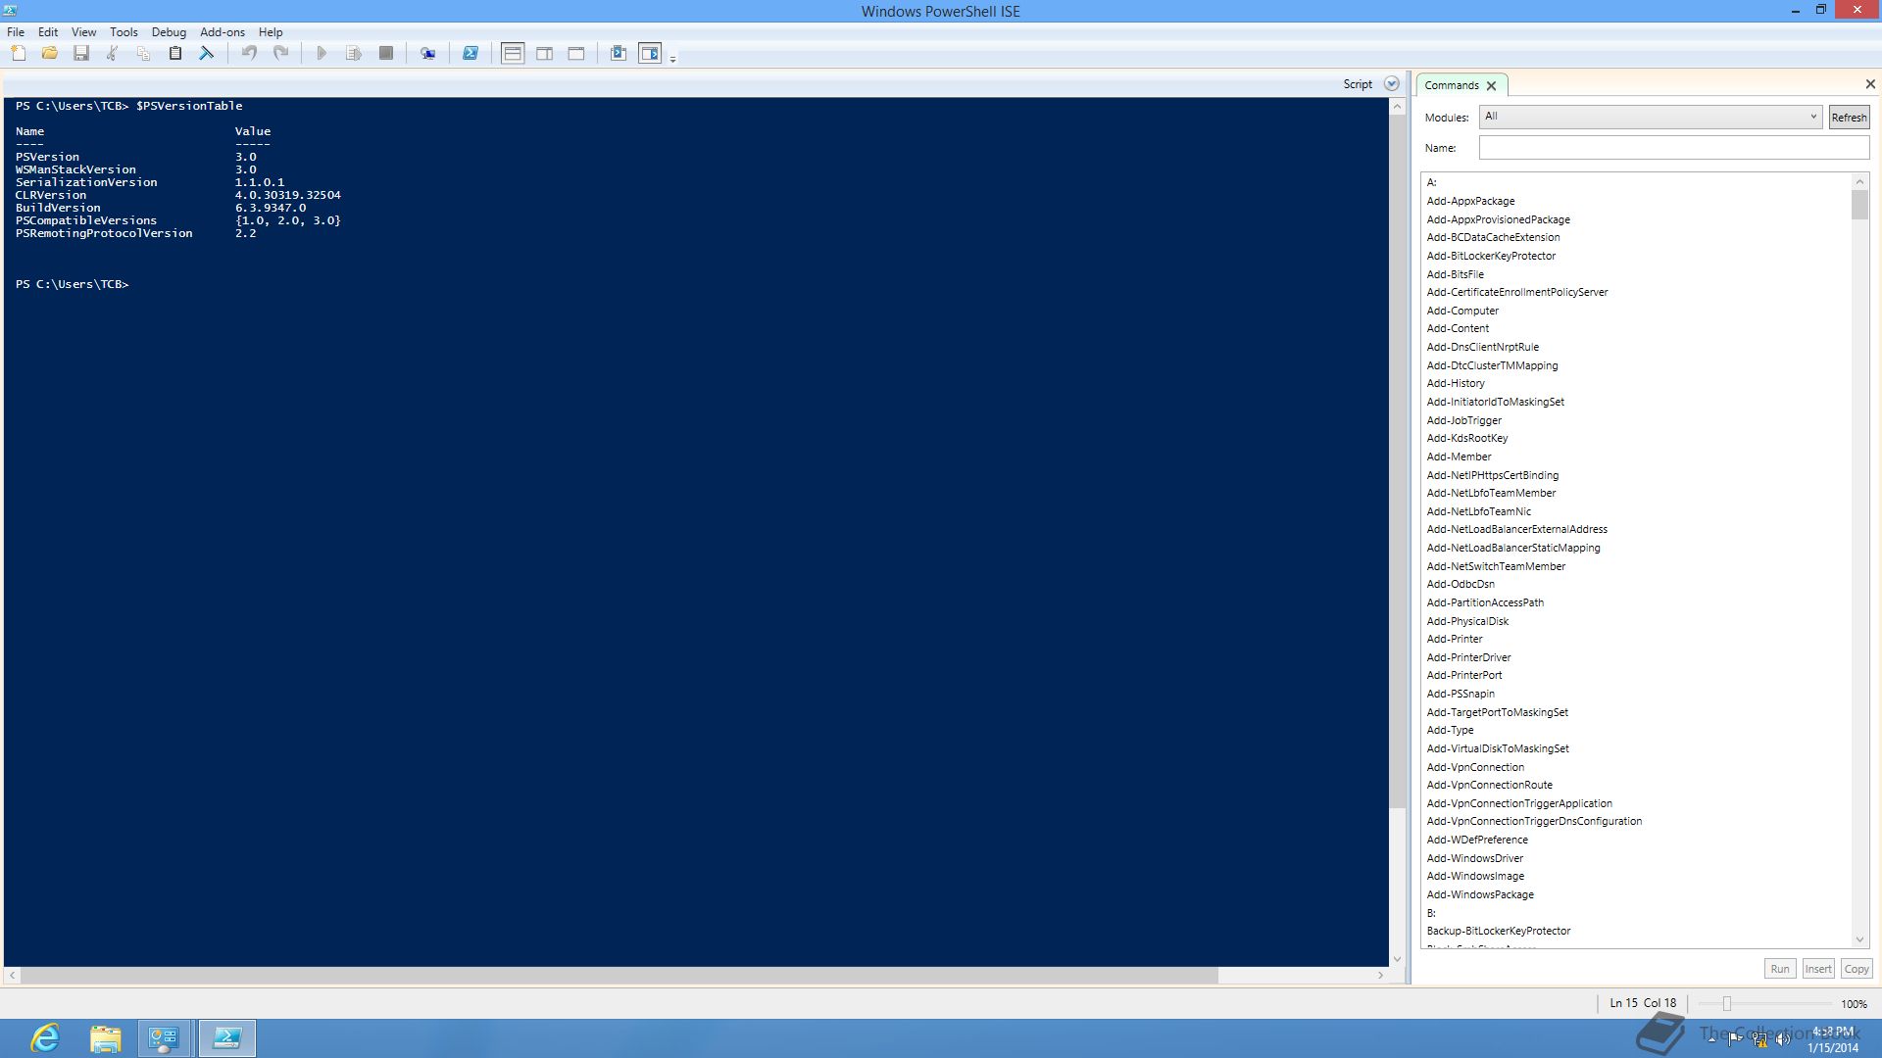Show script pane on the right icon
Screen dimensions: 1882x1058
click(545, 54)
